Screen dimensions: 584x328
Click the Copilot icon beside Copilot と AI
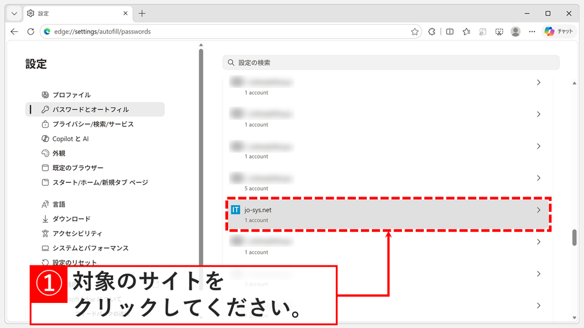pos(45,139)
